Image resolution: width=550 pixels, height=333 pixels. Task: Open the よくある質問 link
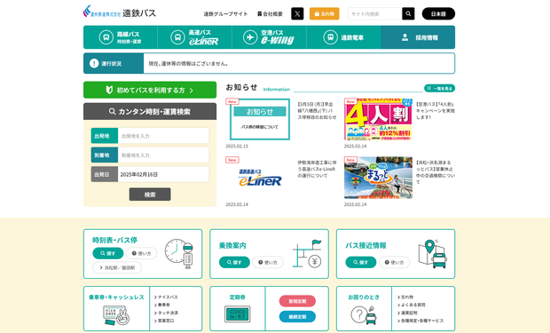(x=412, y=305)
